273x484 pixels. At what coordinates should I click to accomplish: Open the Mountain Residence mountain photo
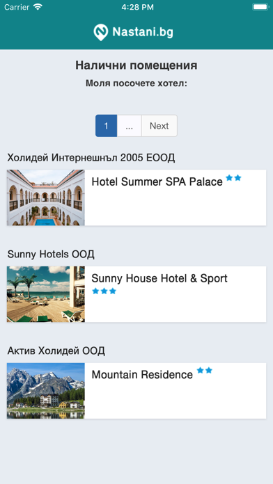pos(46,391)
